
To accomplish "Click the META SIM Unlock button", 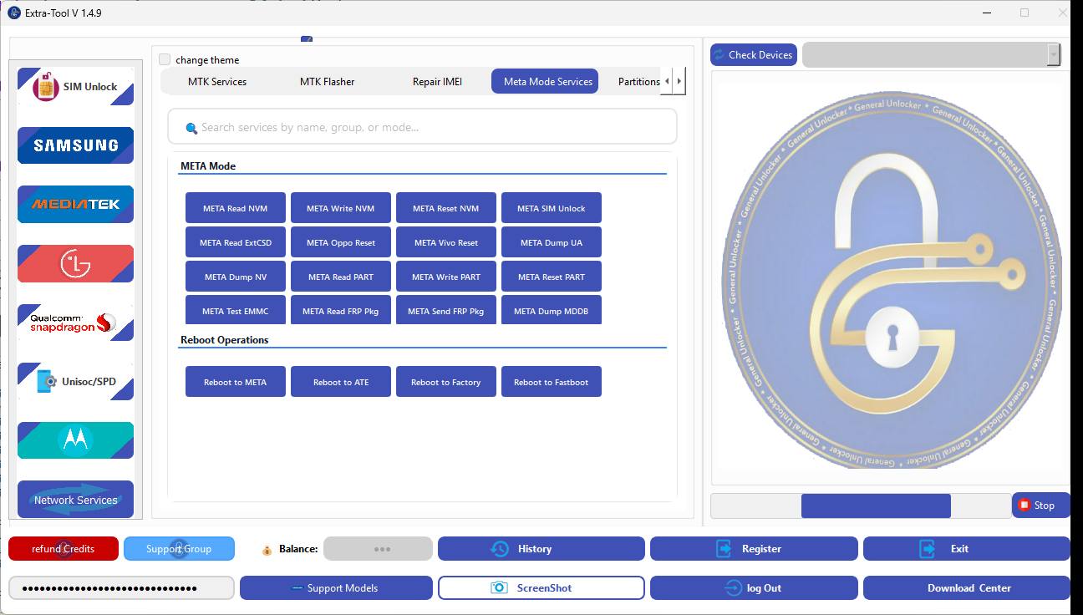I will tap(551, 209).
